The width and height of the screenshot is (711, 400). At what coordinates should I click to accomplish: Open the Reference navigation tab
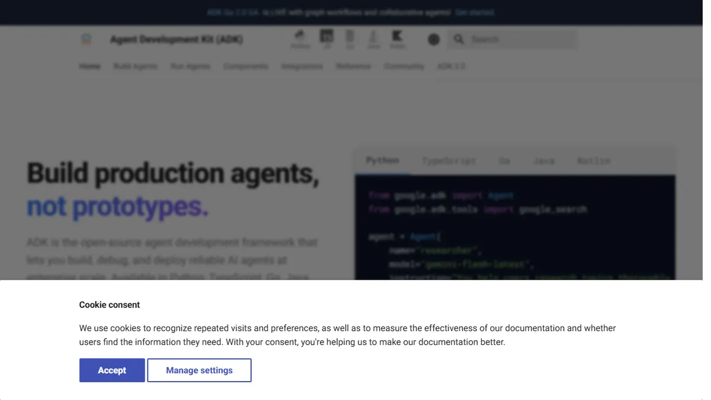coord(354,66)
